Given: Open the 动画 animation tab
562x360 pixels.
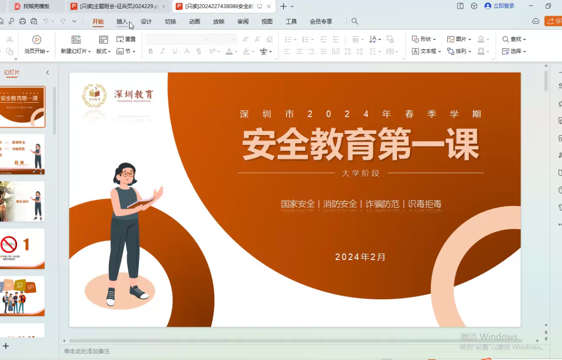Looking at the screenshot, I should click(194, 21).
